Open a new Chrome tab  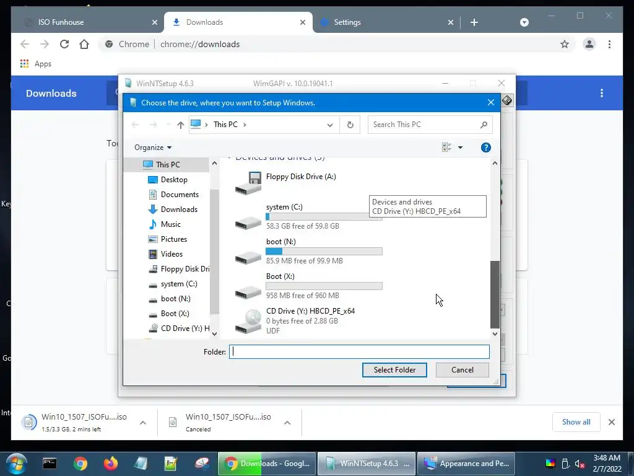tap(474, 22)
